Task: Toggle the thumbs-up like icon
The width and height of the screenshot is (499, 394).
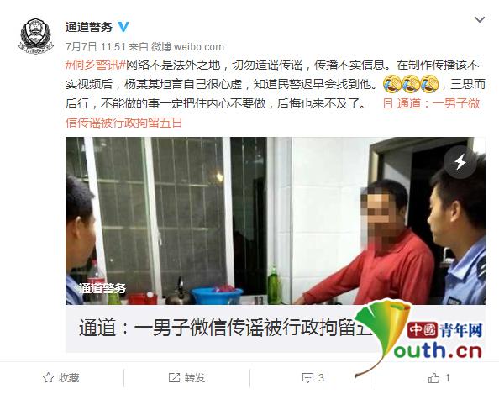Action: (x=433, y=378)
